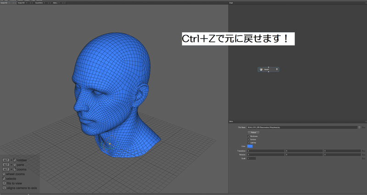Select the blue head mesh in viewport
The image size is (367, 195).
[112, 94]
